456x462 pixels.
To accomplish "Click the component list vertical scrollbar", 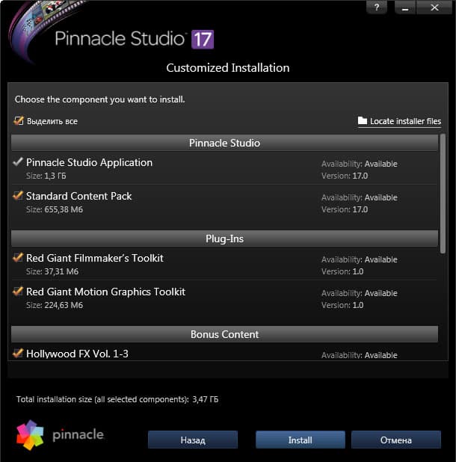I will coord(443,194).
